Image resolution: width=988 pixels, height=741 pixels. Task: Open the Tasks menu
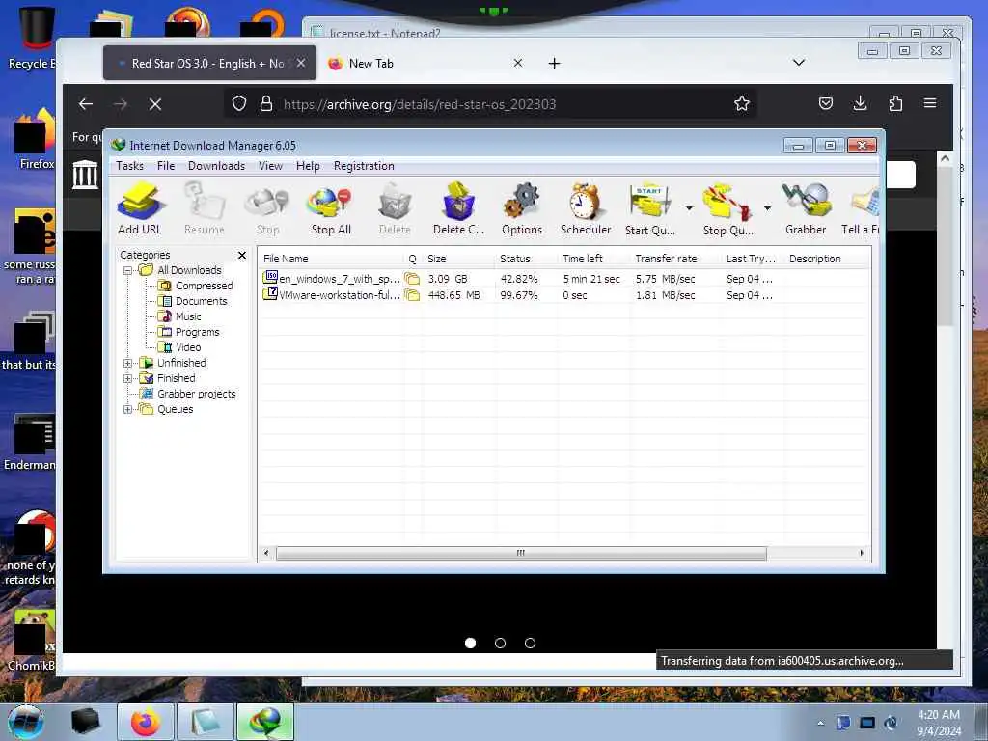(x=130, y=166)
